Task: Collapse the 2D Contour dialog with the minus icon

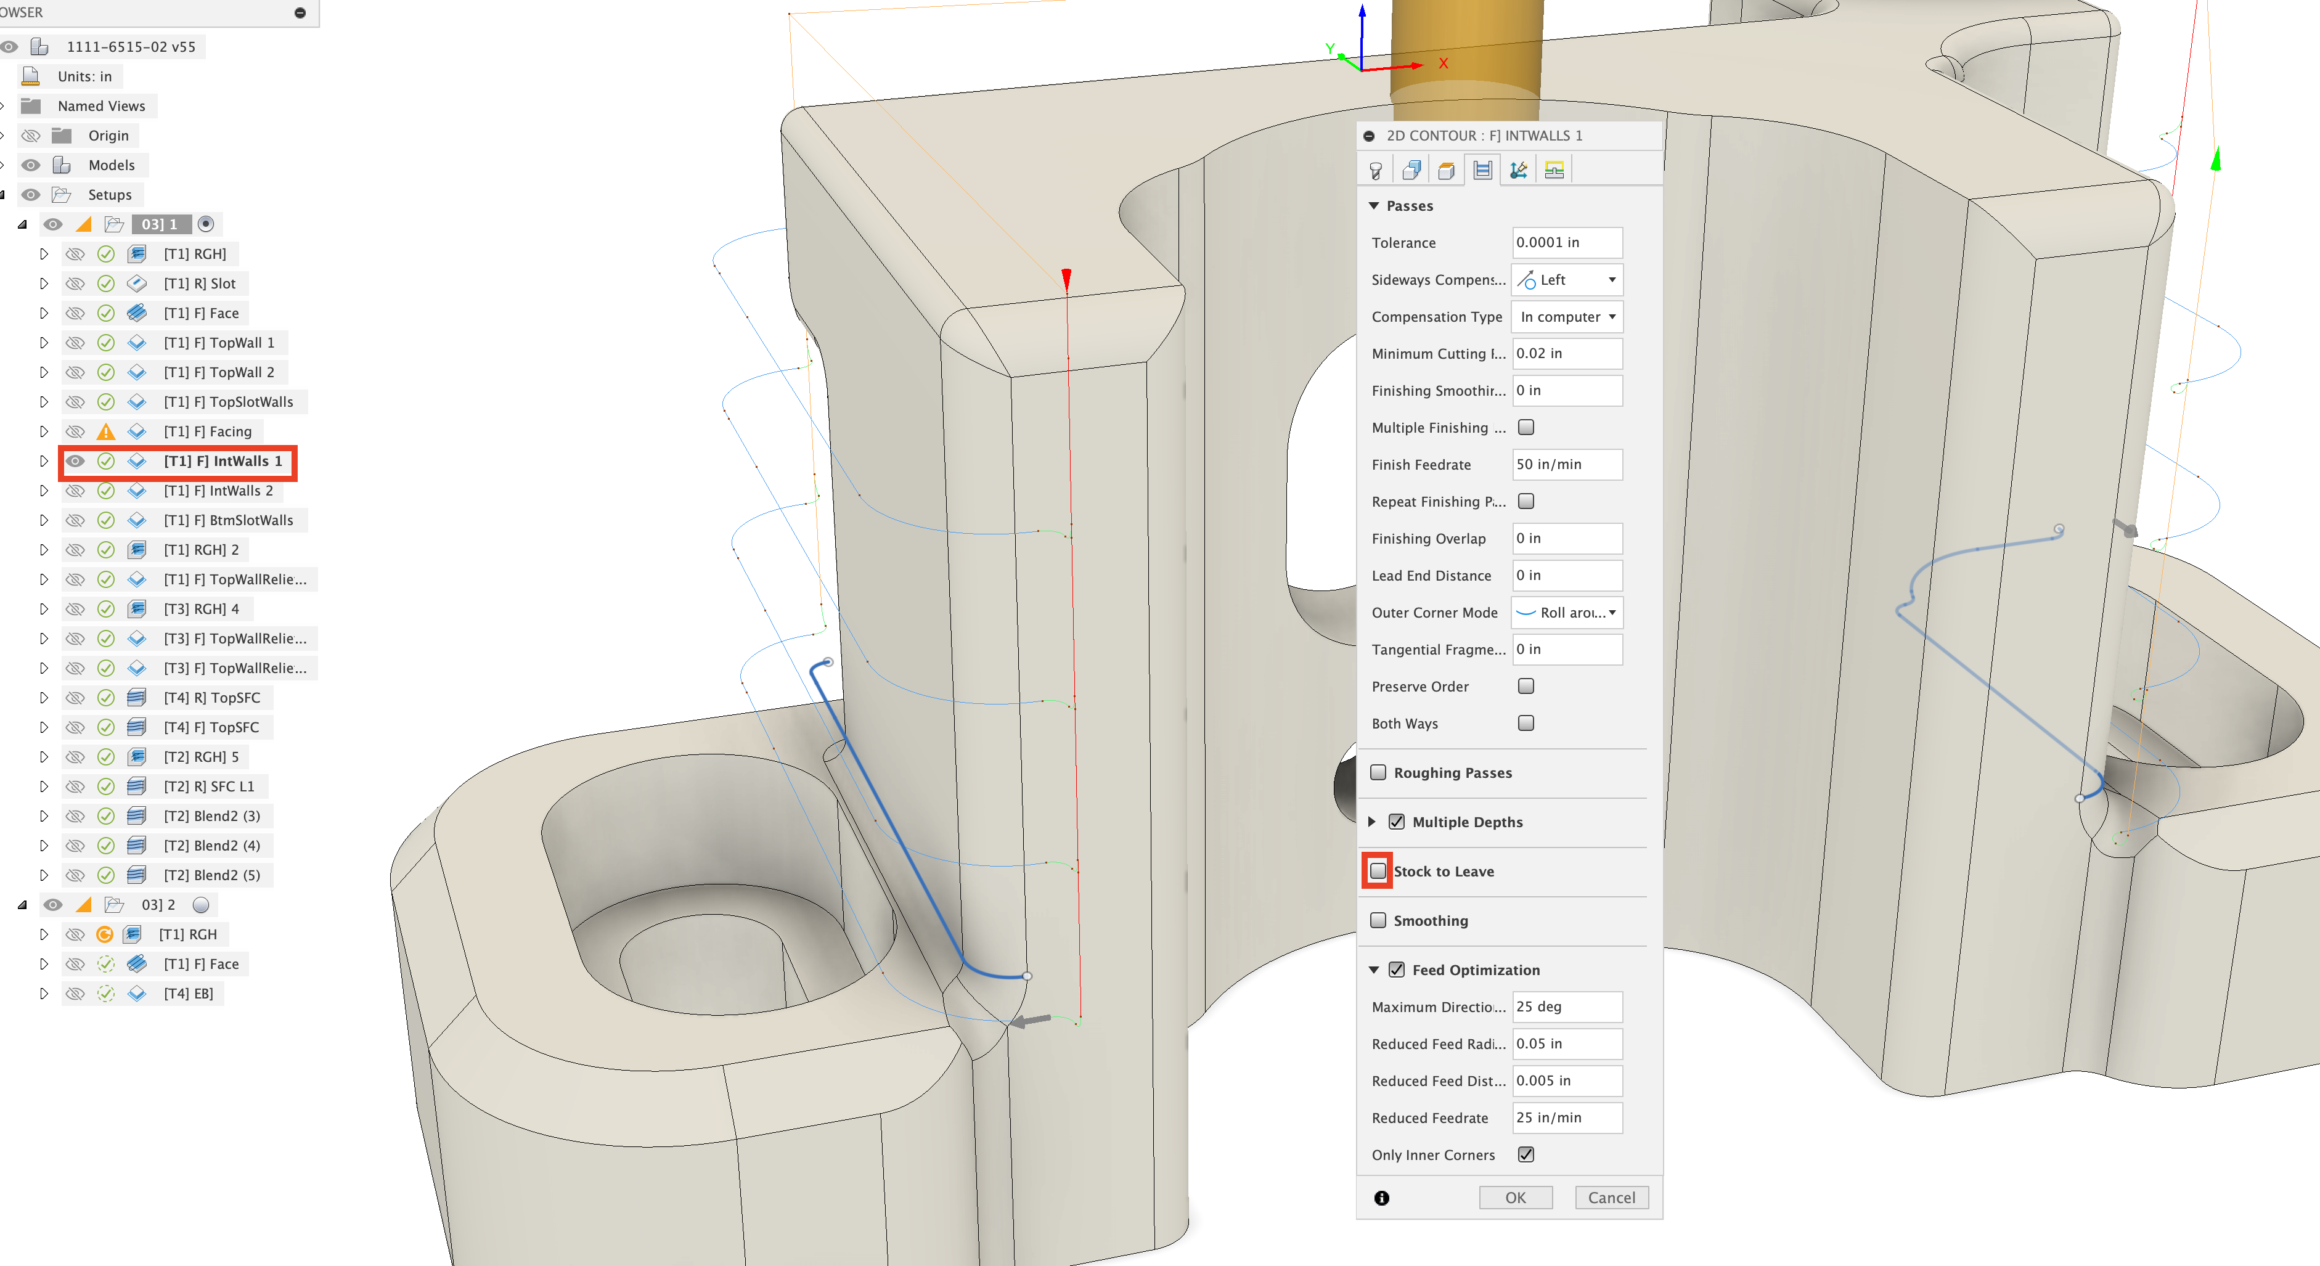Action: pyautogui.click(x=1369, y=136)
